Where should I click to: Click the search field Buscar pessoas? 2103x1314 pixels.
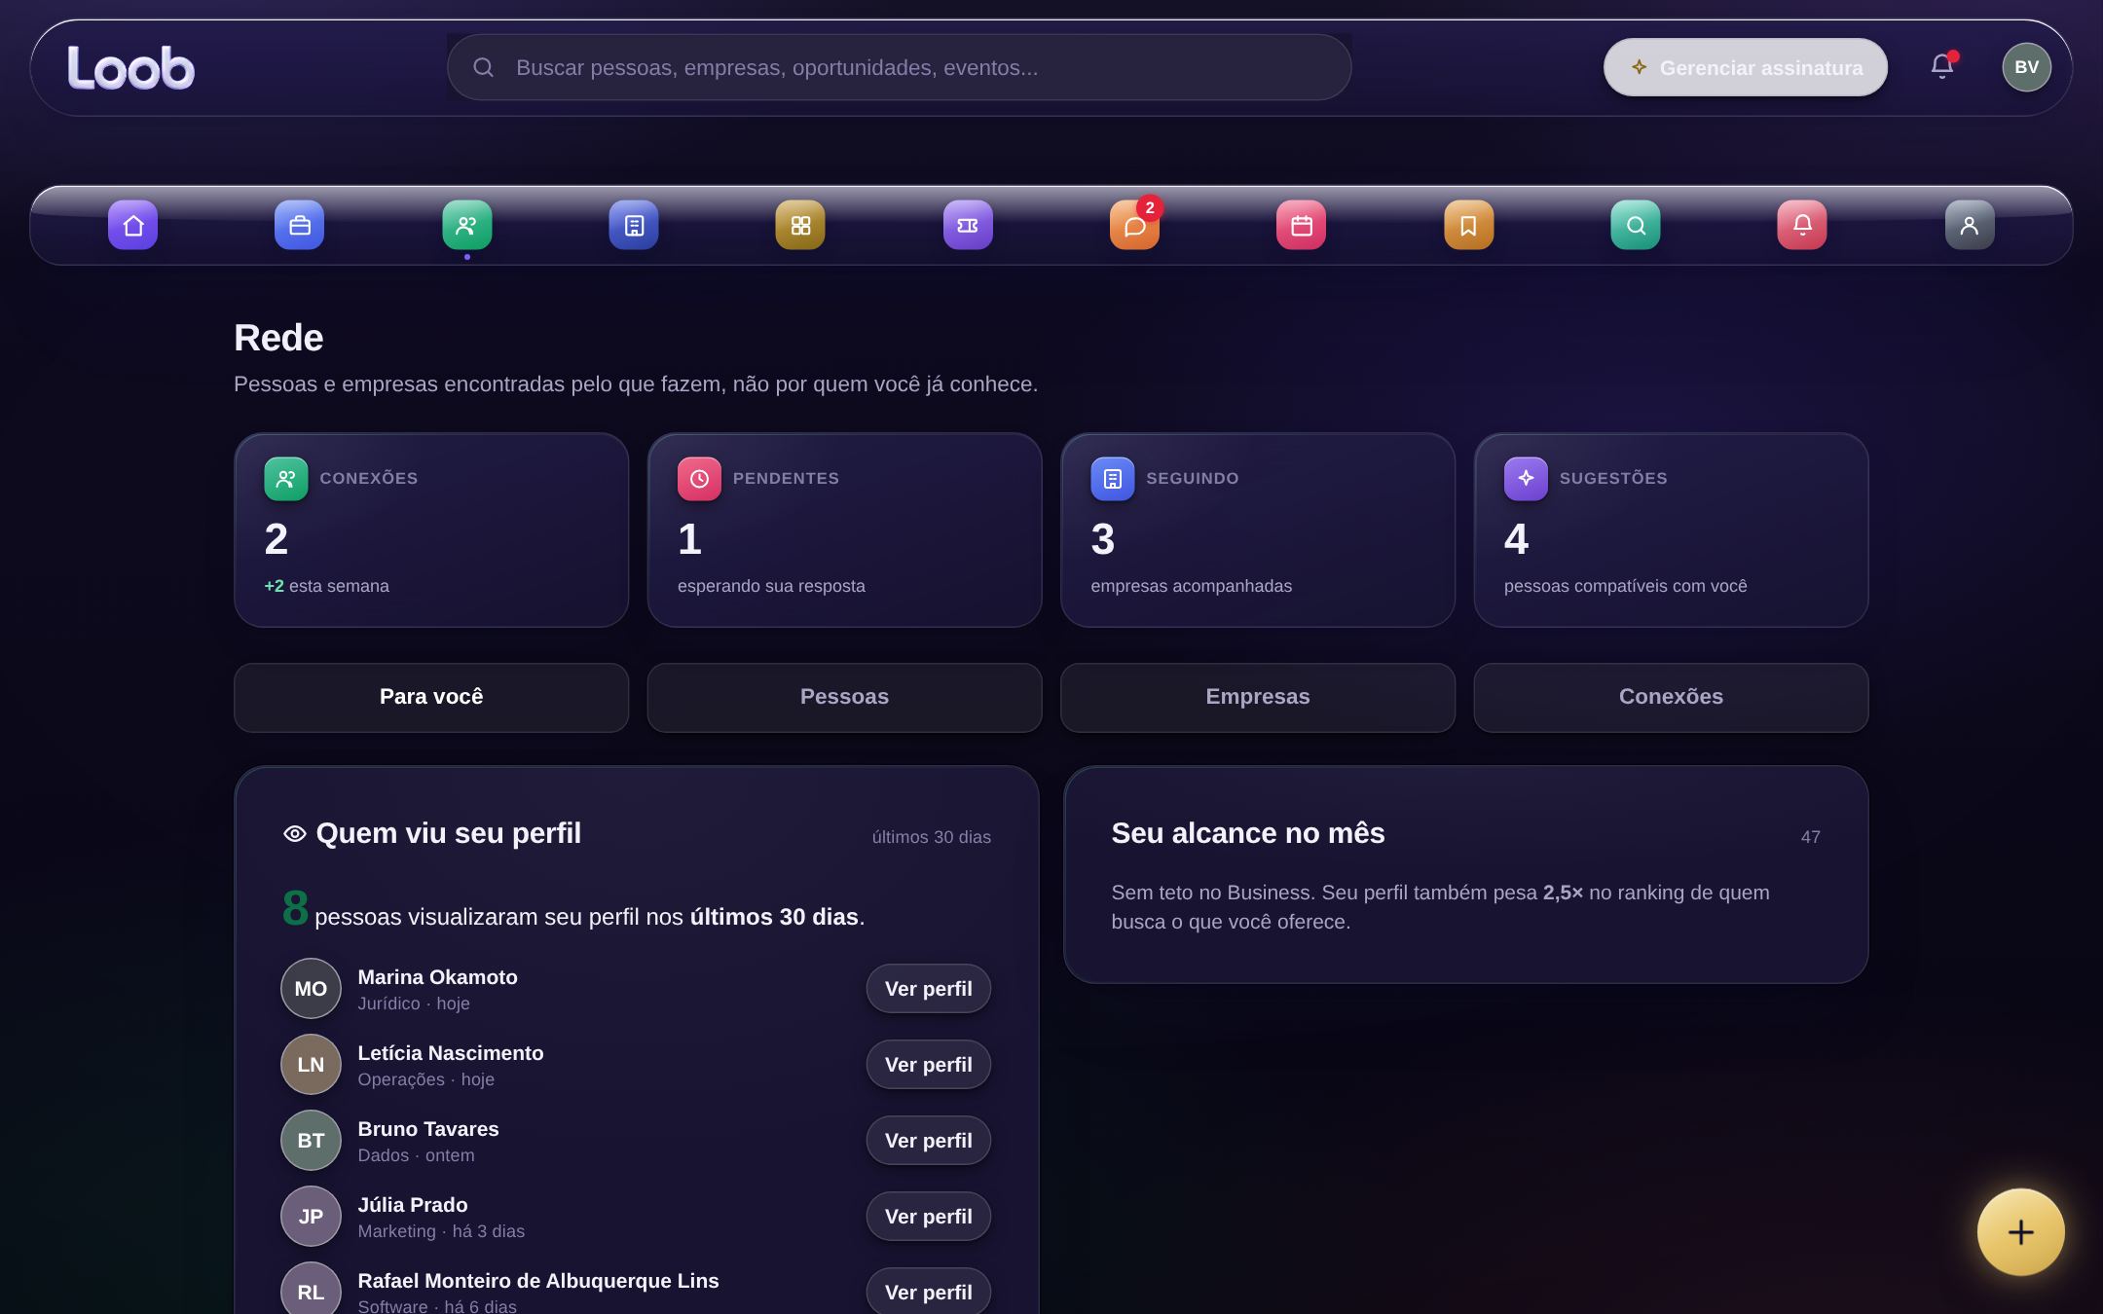point(899,67)
